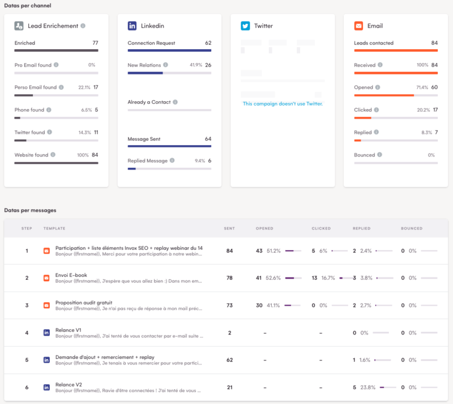Click the Connection Request progress bar
The height and width of the screenshot is (404, 453).
169,50
